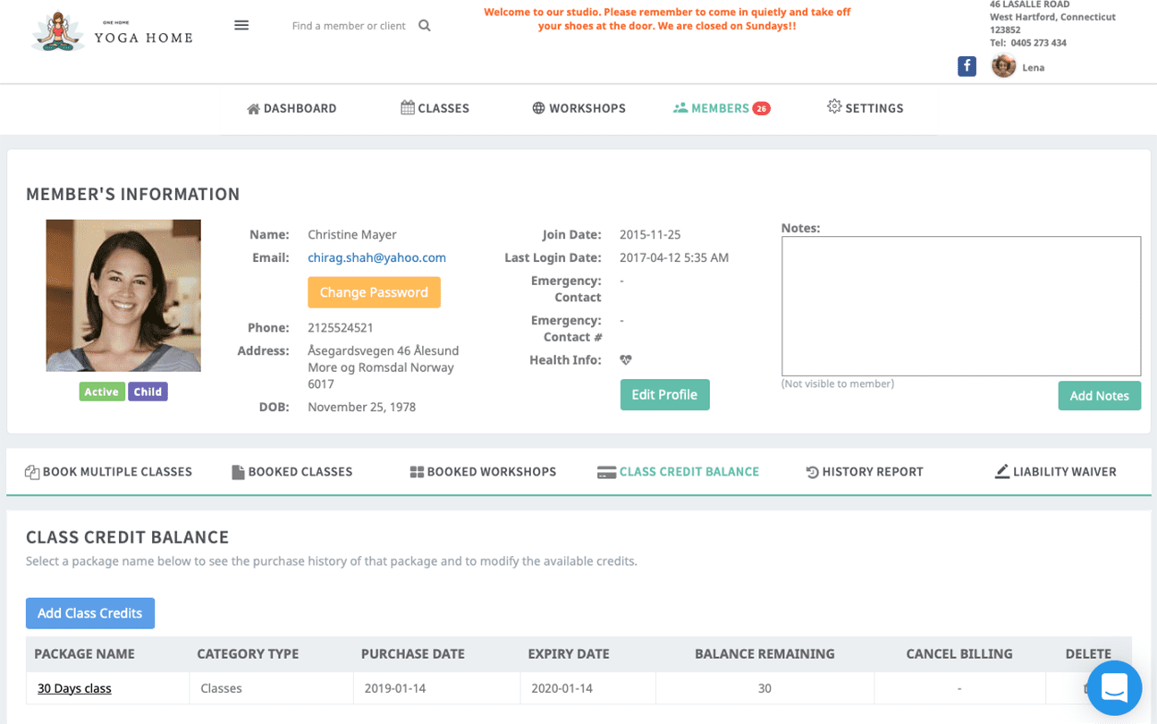1157x724 pixels.
Task: Click the Health Info heart icon
Action: click(626, 360)
